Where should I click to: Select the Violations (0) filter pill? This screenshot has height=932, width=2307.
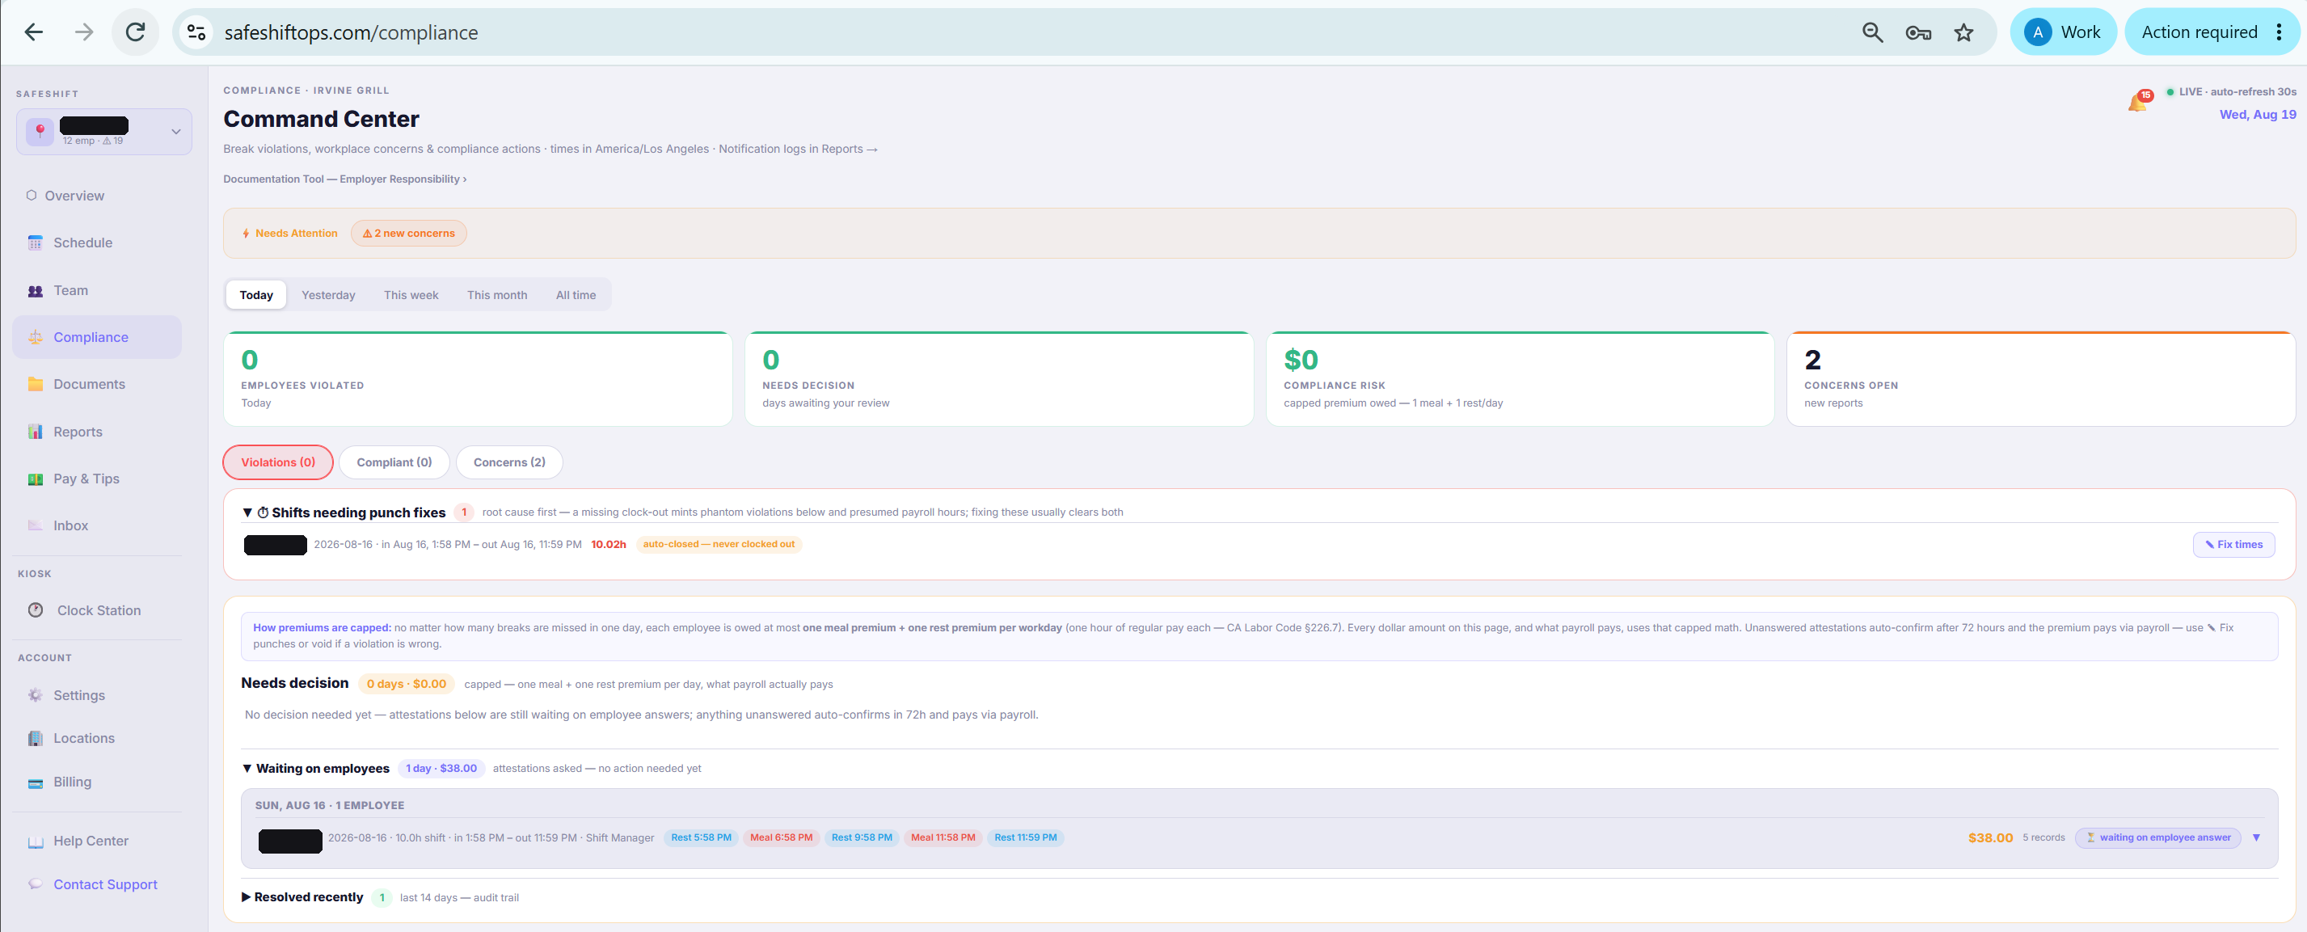point(277,462)
